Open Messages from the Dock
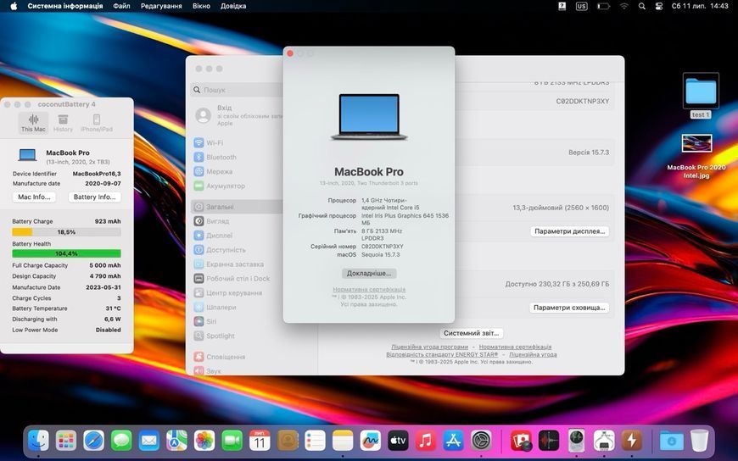Viewport: 738px width, 461px height. click(121, 442)
